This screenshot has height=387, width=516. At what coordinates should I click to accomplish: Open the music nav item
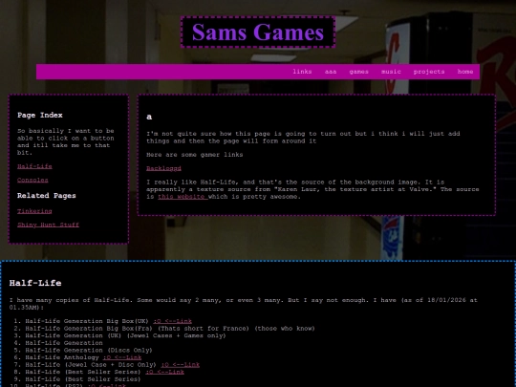[x=391, y=72]
